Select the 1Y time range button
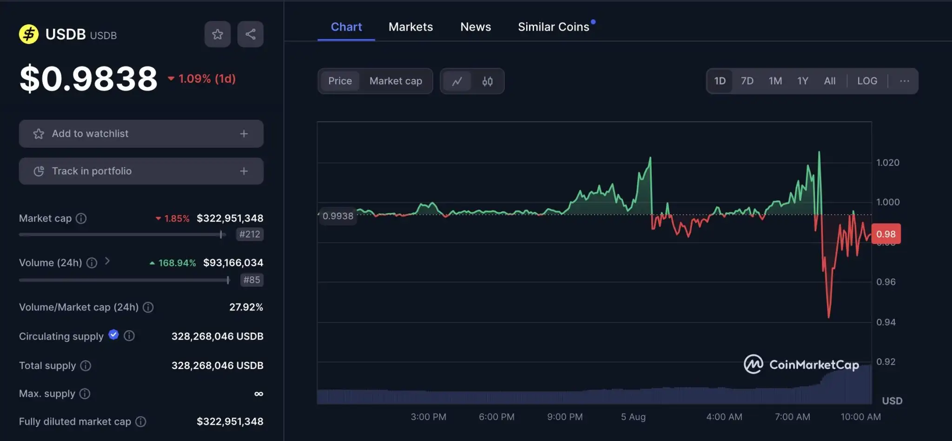Image resolution: width=952 pixels, height=441 pixels. tap(802, 81)
